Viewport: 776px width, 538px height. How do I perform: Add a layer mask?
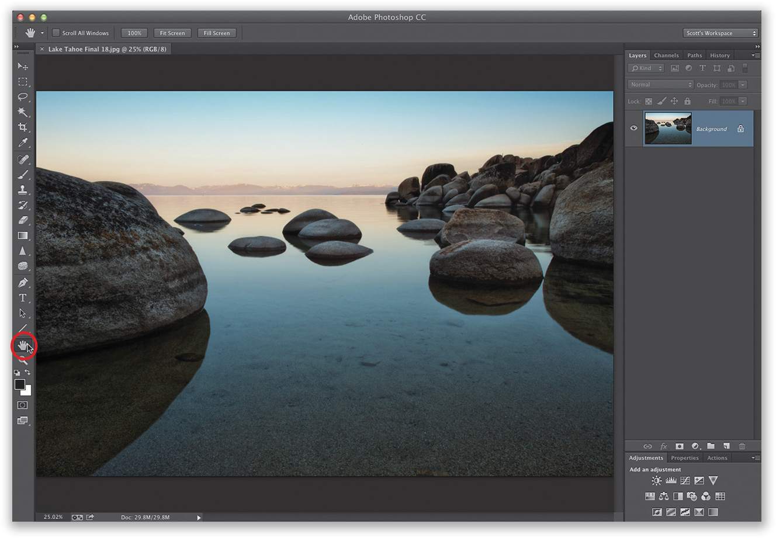pos(680,446)
